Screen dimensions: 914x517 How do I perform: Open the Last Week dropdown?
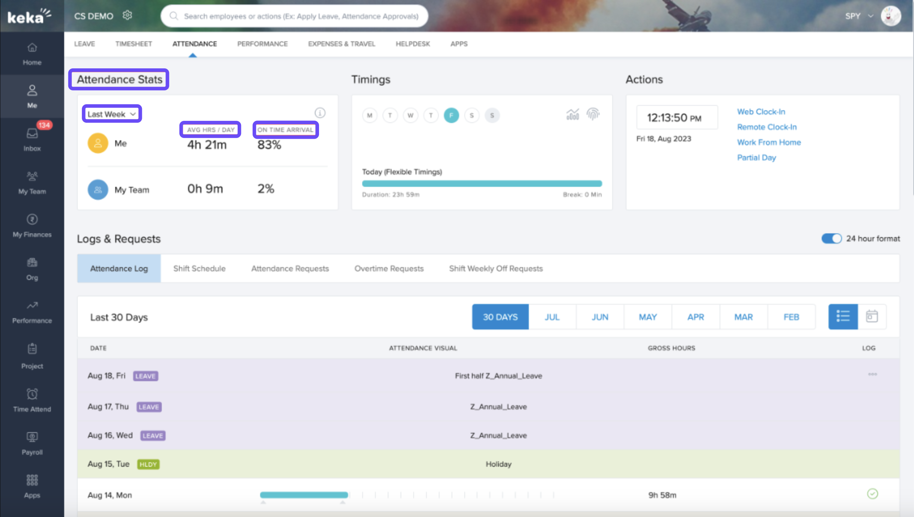point(111,114)
